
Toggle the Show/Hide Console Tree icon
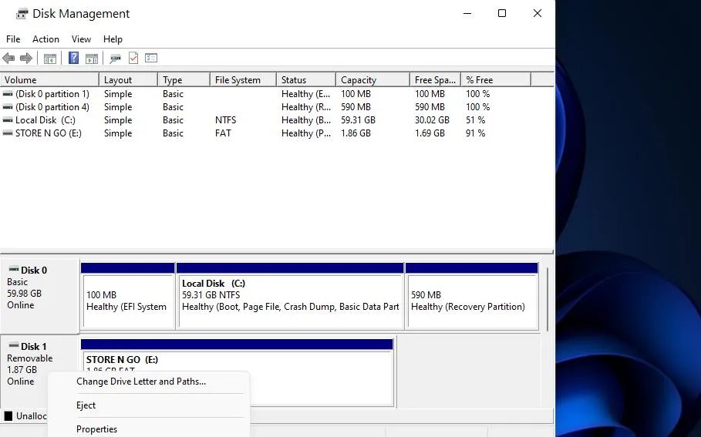pos(50,58)
